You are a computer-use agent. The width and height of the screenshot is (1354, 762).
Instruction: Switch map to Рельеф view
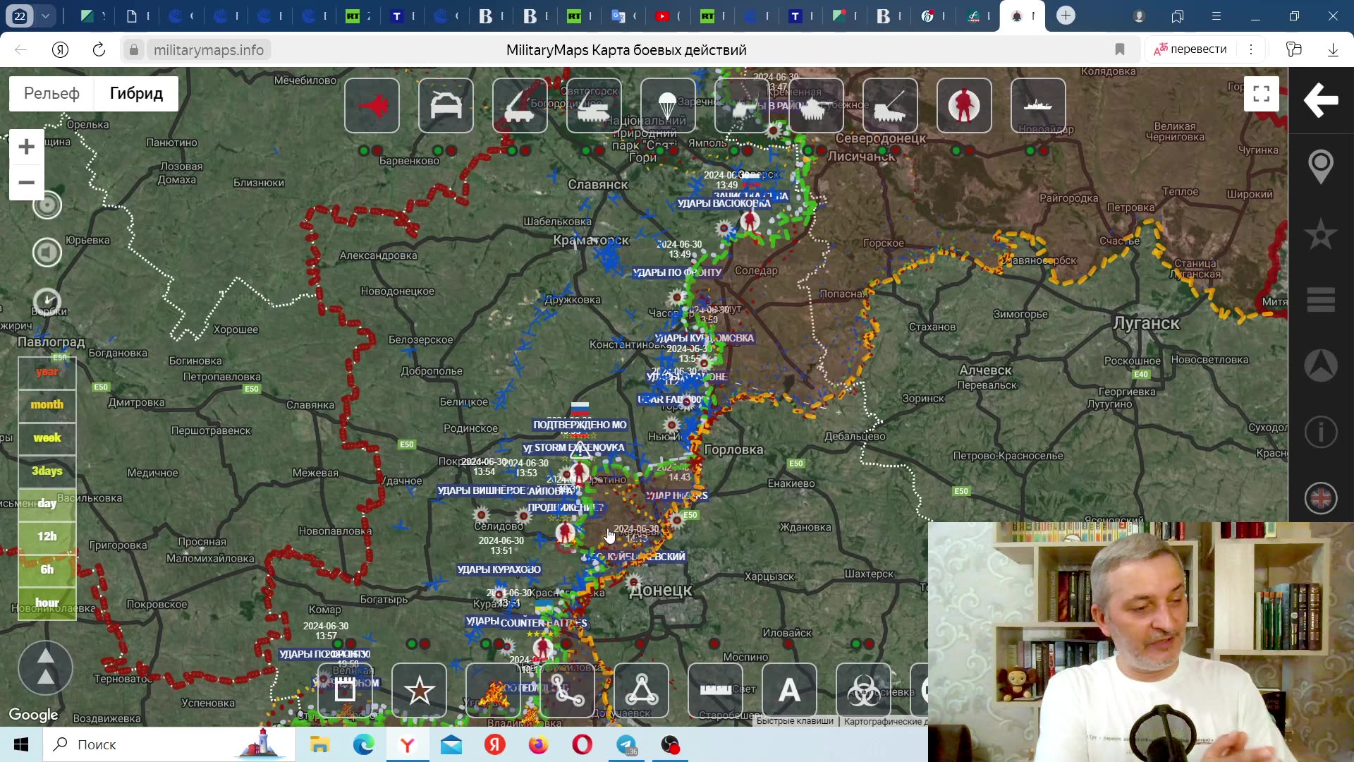coord(51,93)
